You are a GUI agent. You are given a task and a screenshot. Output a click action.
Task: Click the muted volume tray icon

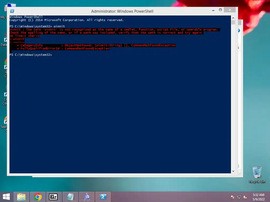(x=245, y=197)
